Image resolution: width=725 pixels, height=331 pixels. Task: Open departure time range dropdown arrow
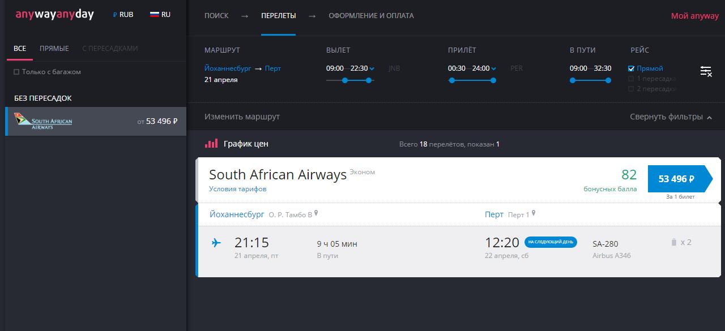click(372, 69)
